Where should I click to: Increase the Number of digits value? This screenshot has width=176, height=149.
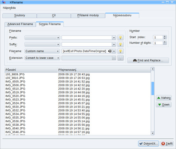(x=165, y=42)
